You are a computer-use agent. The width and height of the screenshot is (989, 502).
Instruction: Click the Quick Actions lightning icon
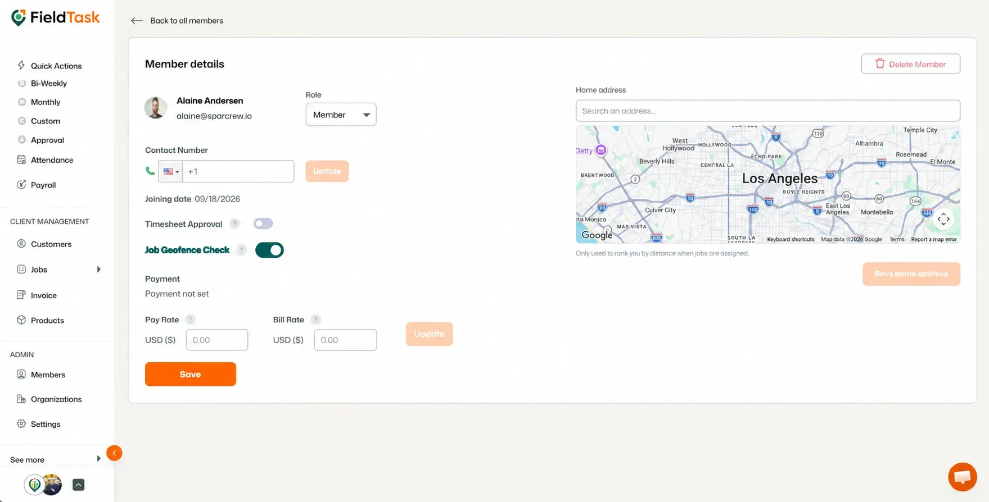(21, 65)
